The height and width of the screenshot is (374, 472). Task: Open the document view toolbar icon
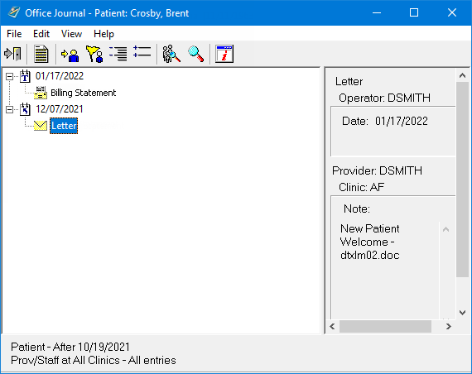[41, 54]
